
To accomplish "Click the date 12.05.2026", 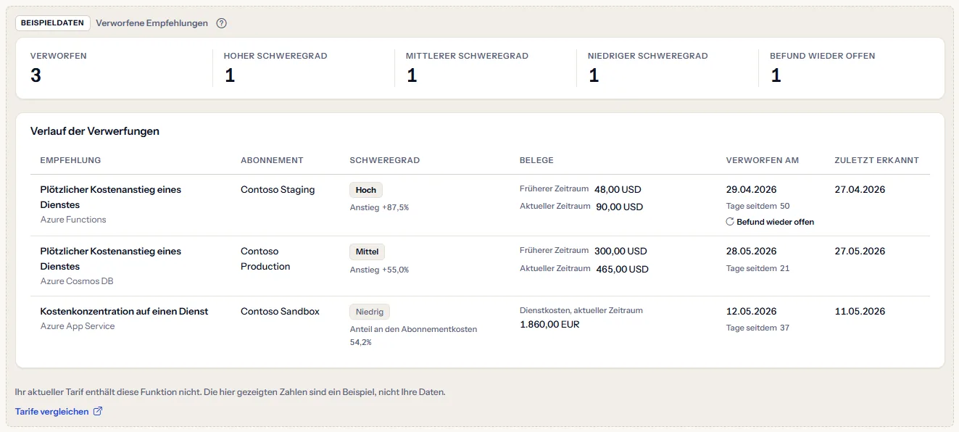I will coord(751,312).
